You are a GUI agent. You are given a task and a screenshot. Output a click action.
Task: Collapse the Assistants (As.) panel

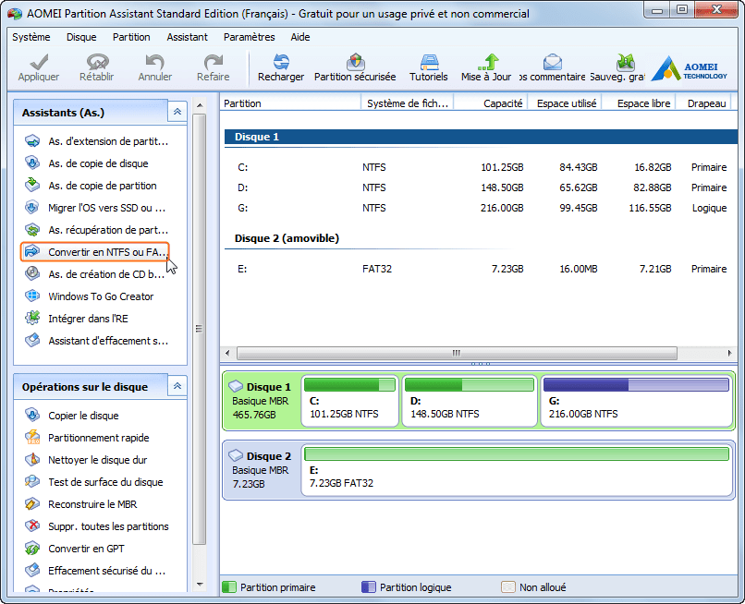click(x=177, y=112)
